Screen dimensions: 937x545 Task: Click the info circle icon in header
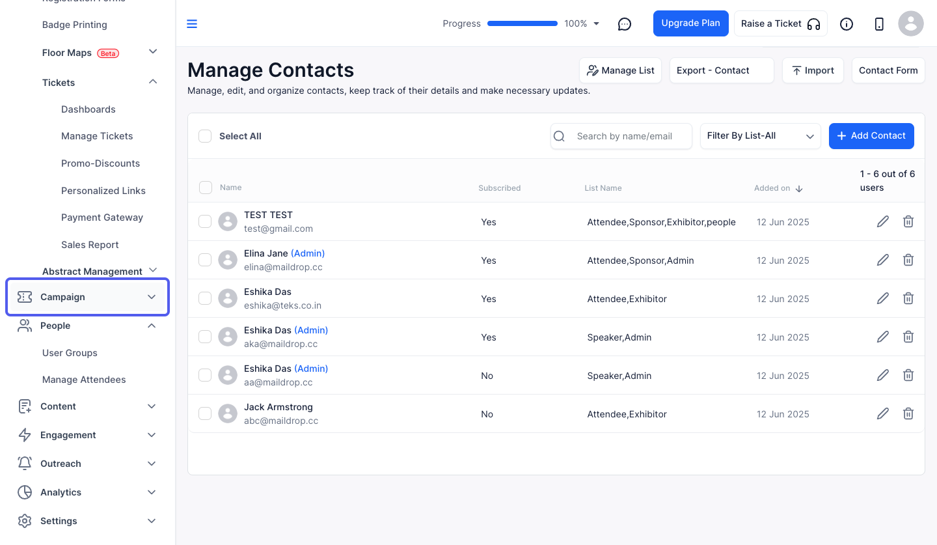coord(847,24)
